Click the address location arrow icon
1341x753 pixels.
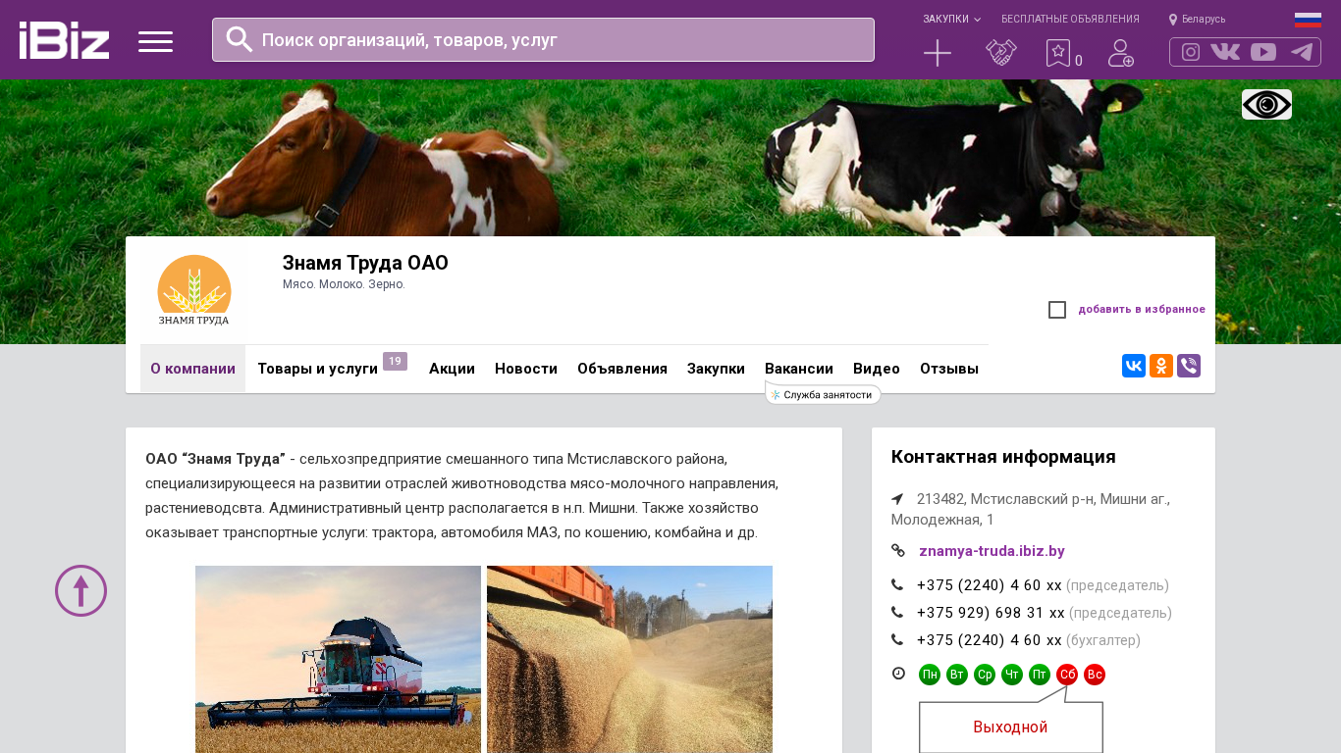point(897,499)
